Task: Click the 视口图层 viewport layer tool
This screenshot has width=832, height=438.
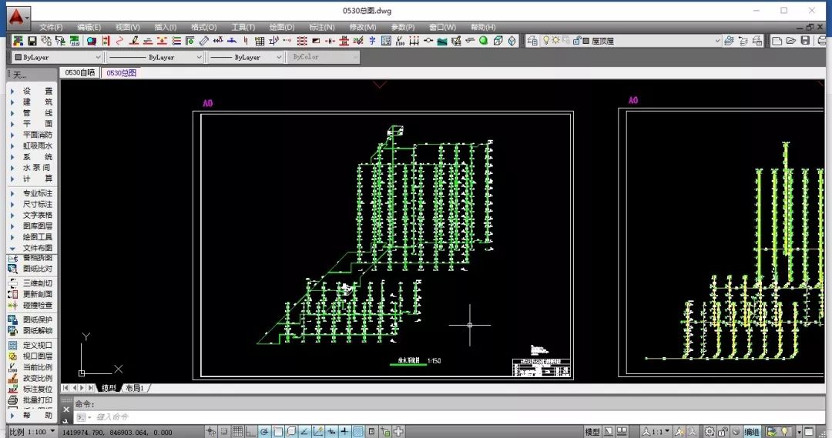Action: coord(30,356)
